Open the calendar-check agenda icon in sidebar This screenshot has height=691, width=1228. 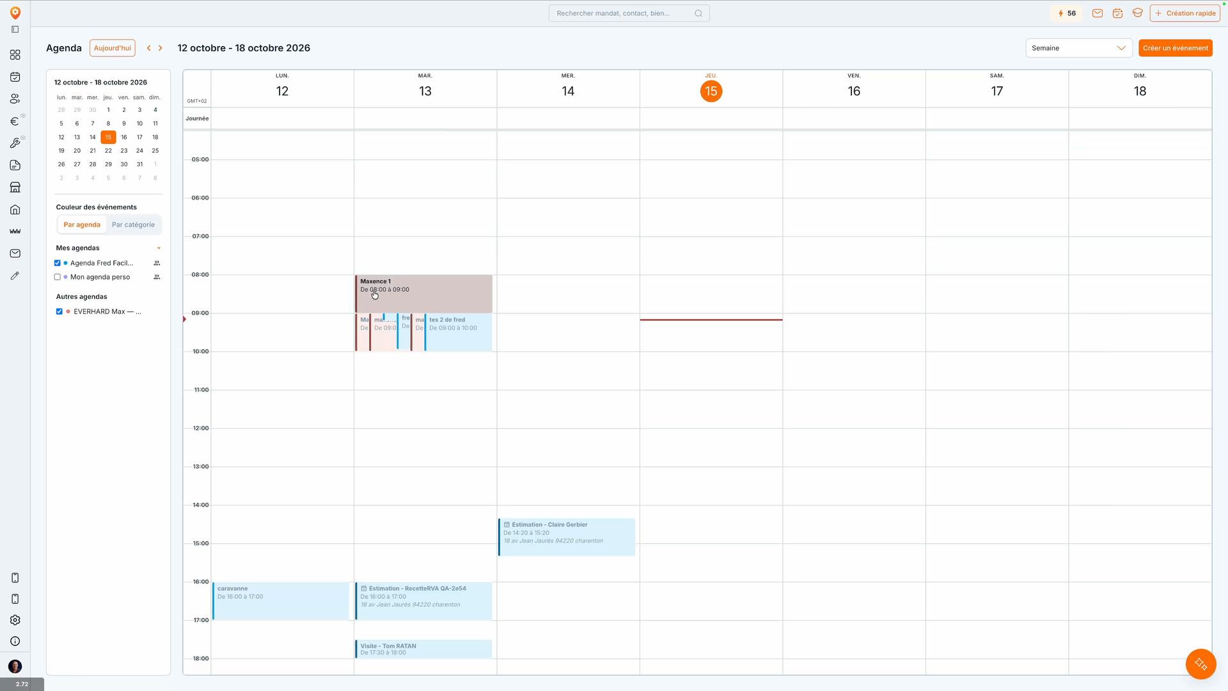click(x=15, y=77)
